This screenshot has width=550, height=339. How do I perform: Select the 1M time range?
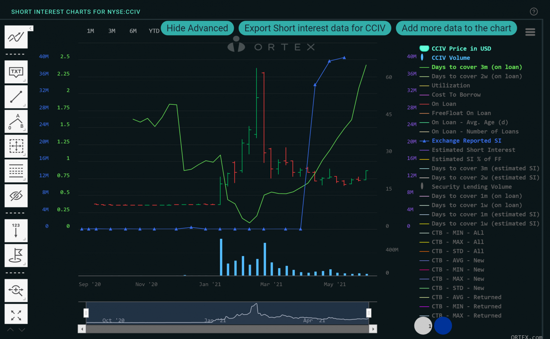coord(91,31)
